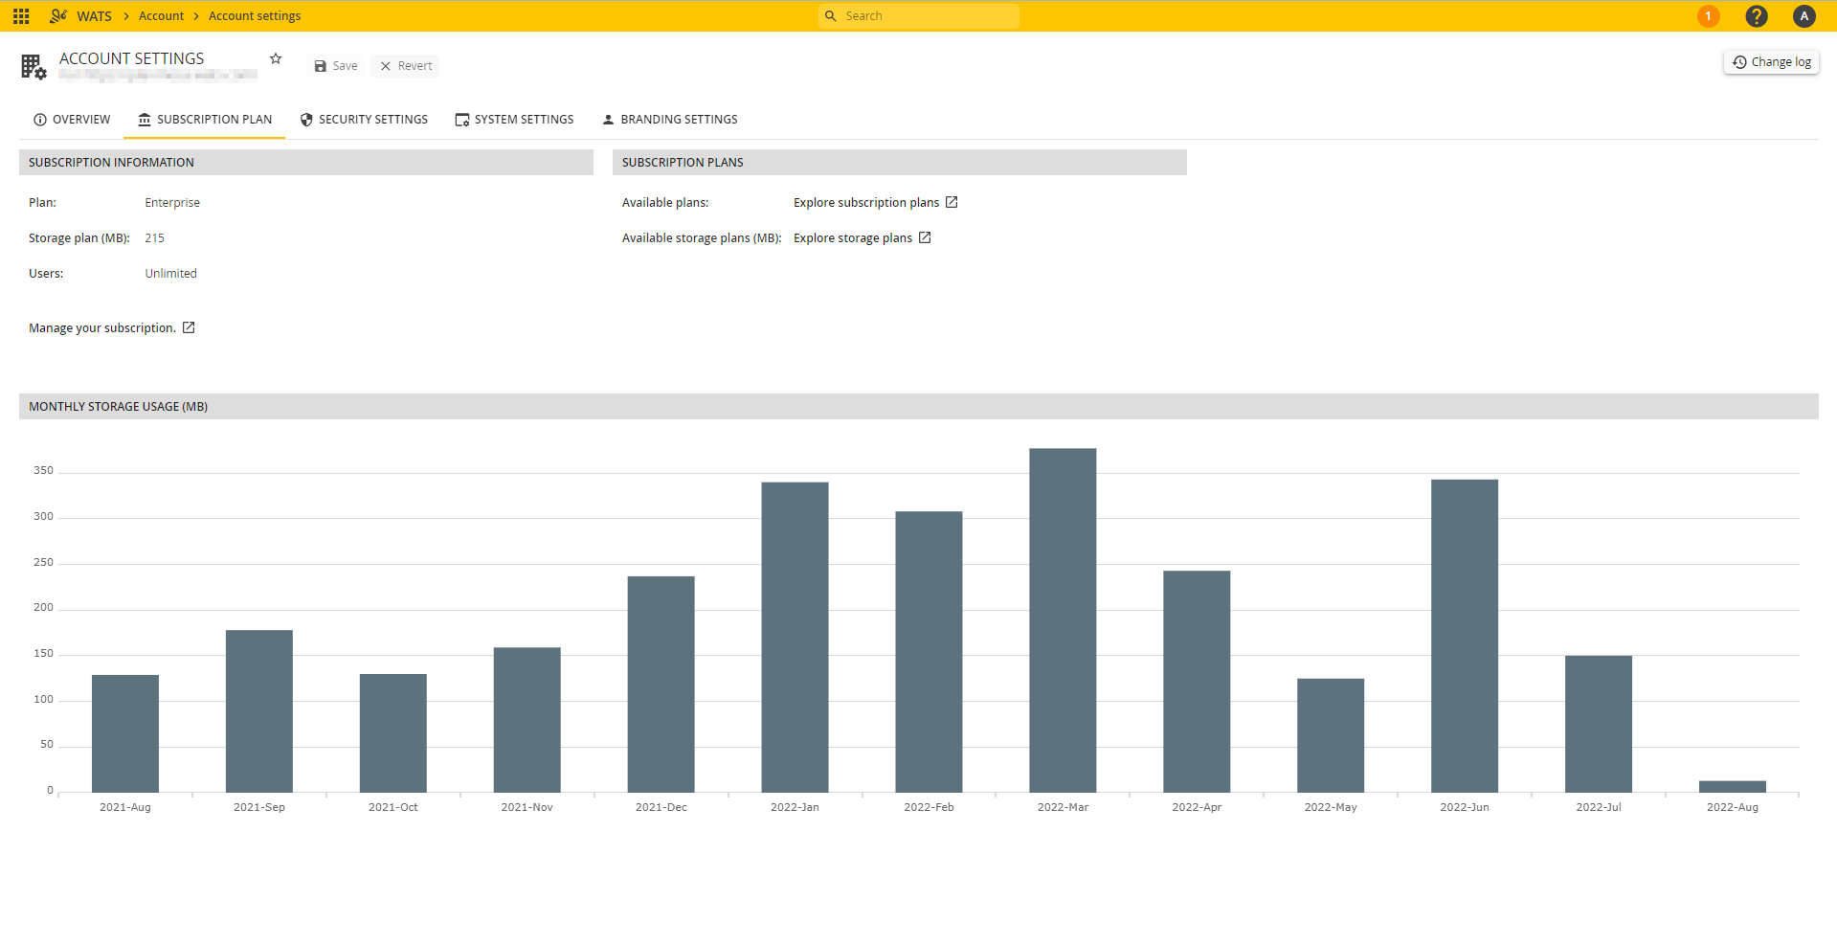Open the apps grid menu icon
Viewport: 1837px width, 944px height.
pos(21,16)
